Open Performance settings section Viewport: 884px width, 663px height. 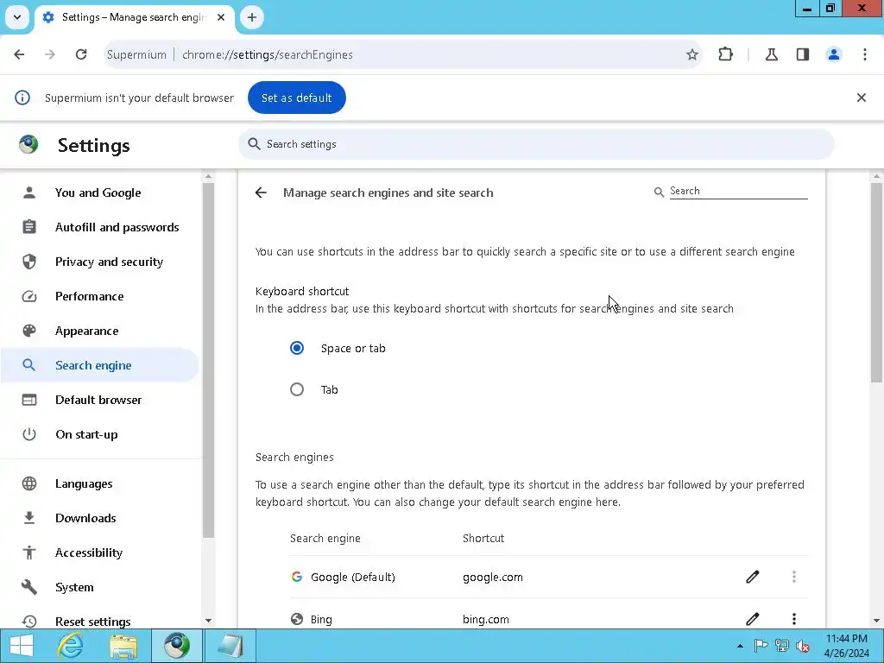click(x=100, y=297)
